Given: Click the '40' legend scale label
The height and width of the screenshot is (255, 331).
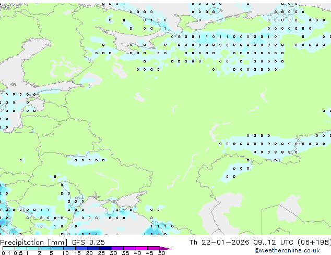Looking at the screenshot, I should click(137, 253).
